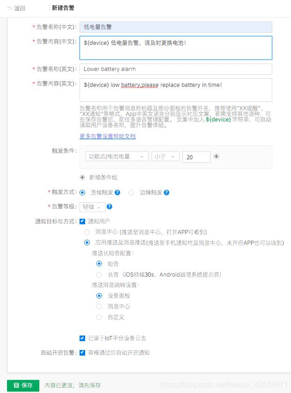291x393 pixels.
Task: Open the 小于 comparison dropdown
Action: (x=166, y=157)
